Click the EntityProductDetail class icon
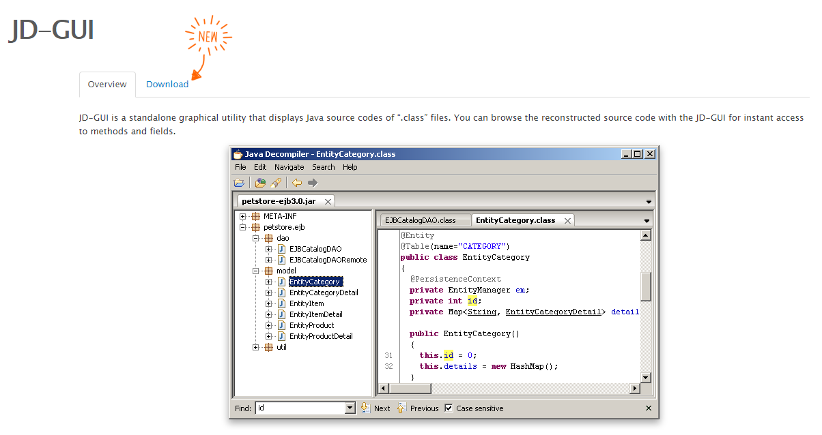The image size is (822, 435). click(x=281, y=336)
